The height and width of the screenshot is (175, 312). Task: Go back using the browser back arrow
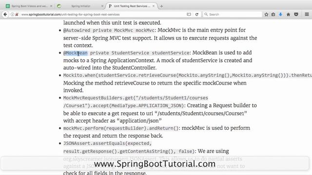point(5,14)
